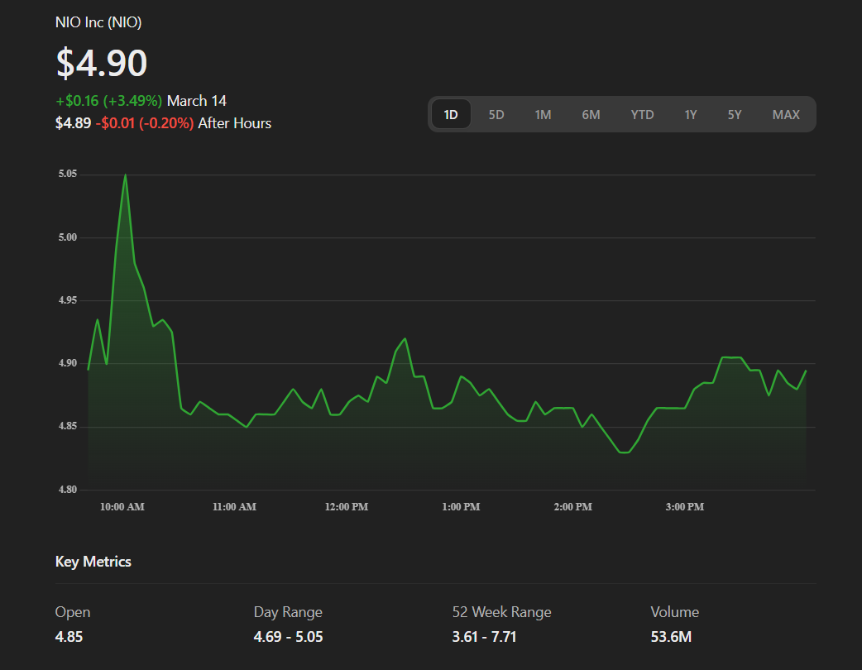Click the March 14 date label
862x670 pixels.
coord(197,101)
